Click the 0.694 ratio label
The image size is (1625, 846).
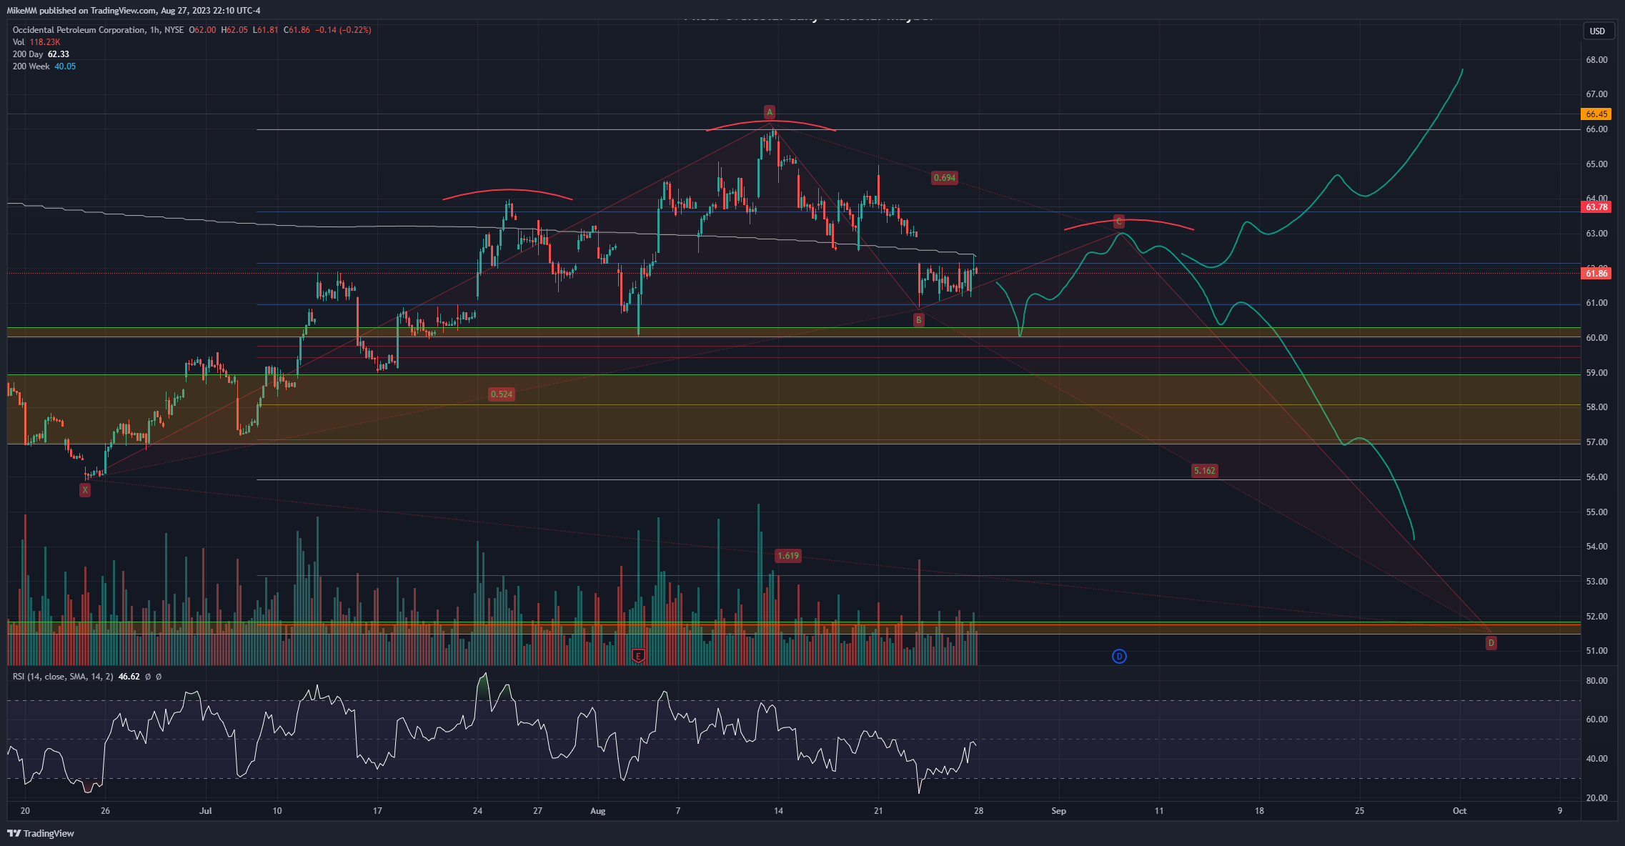click(x=945, y=178)
